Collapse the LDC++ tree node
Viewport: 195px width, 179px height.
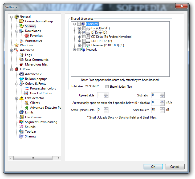(x=11, y=70)
